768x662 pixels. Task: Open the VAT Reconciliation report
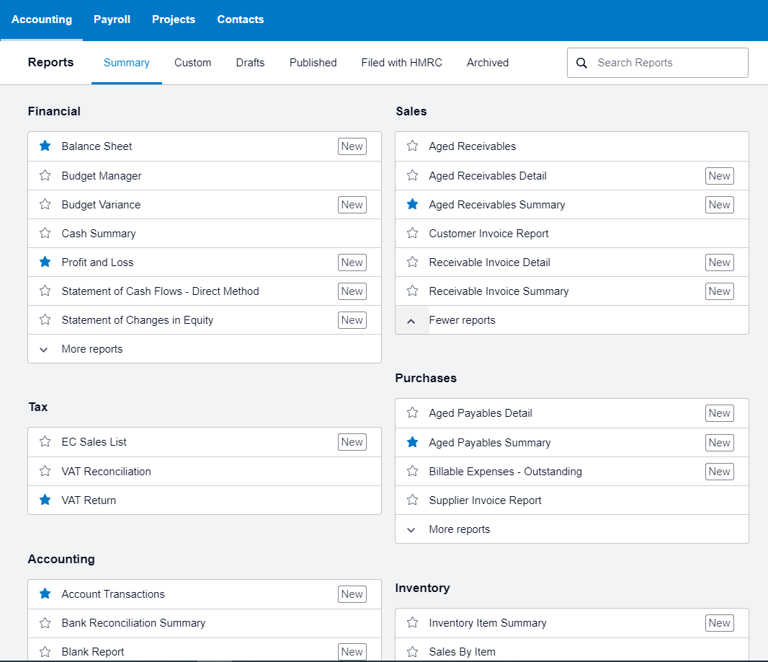tap(107, 471)
